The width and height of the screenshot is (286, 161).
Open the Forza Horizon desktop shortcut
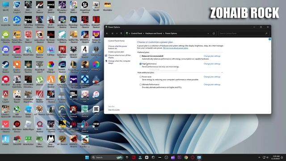tap(17, 51)
